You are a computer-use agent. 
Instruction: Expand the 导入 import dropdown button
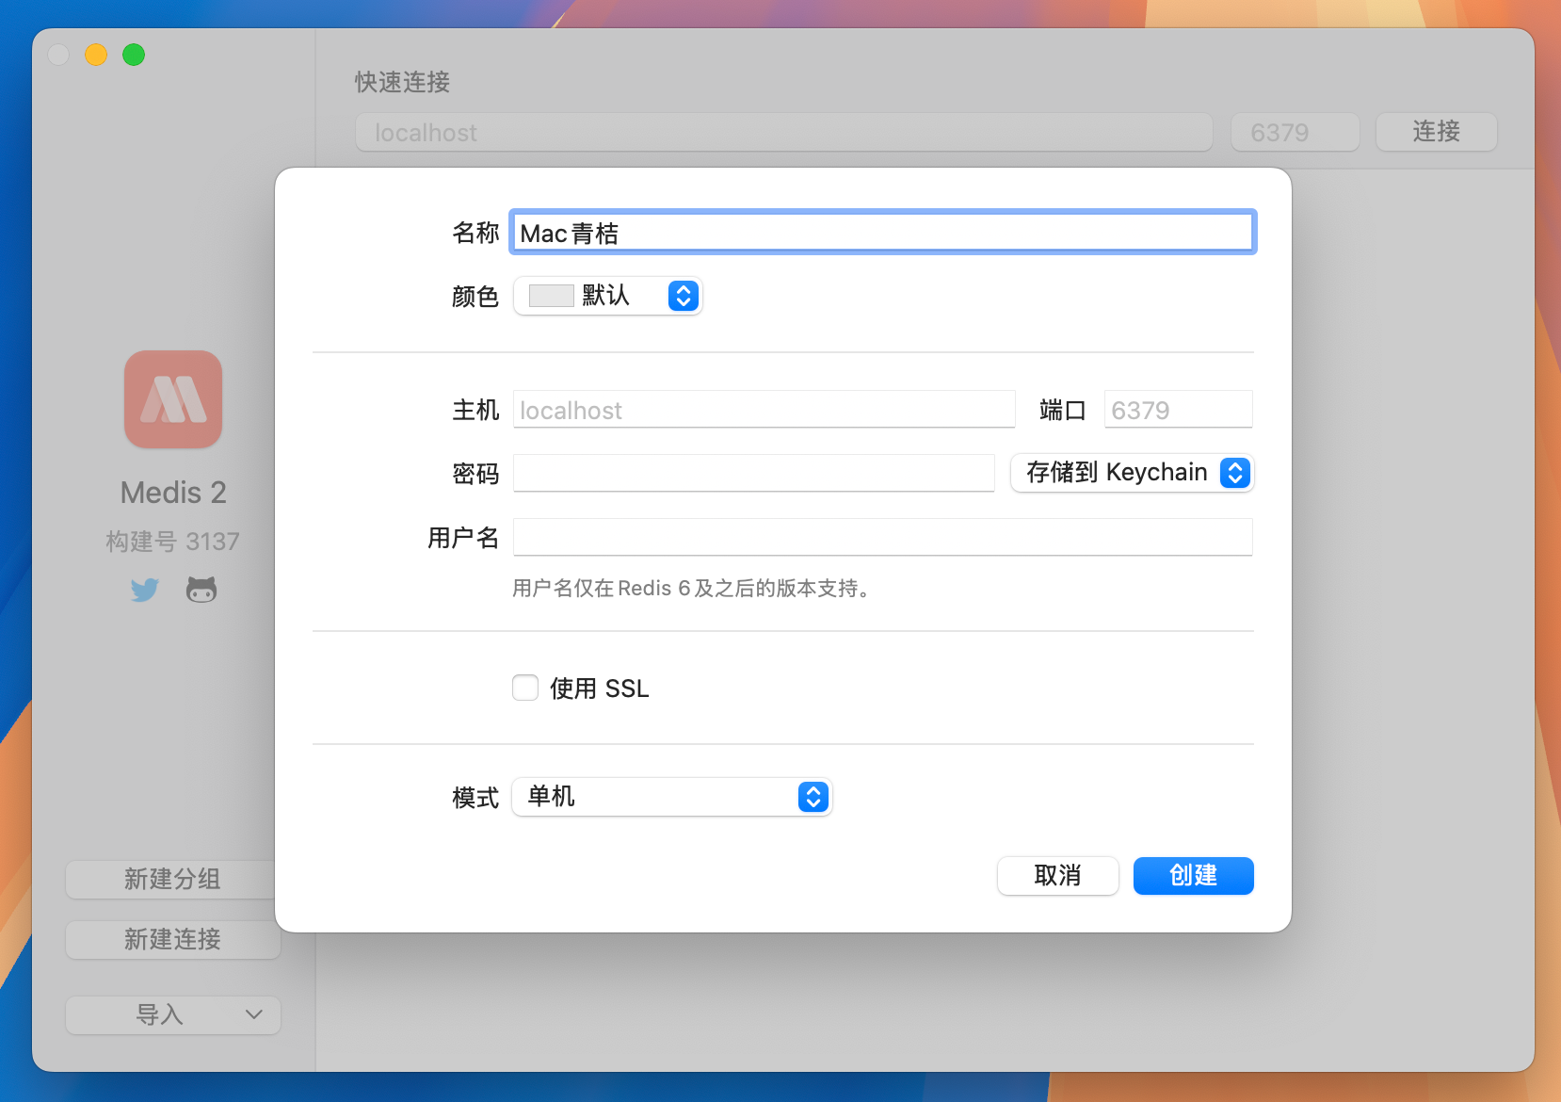pos(173,1014)
